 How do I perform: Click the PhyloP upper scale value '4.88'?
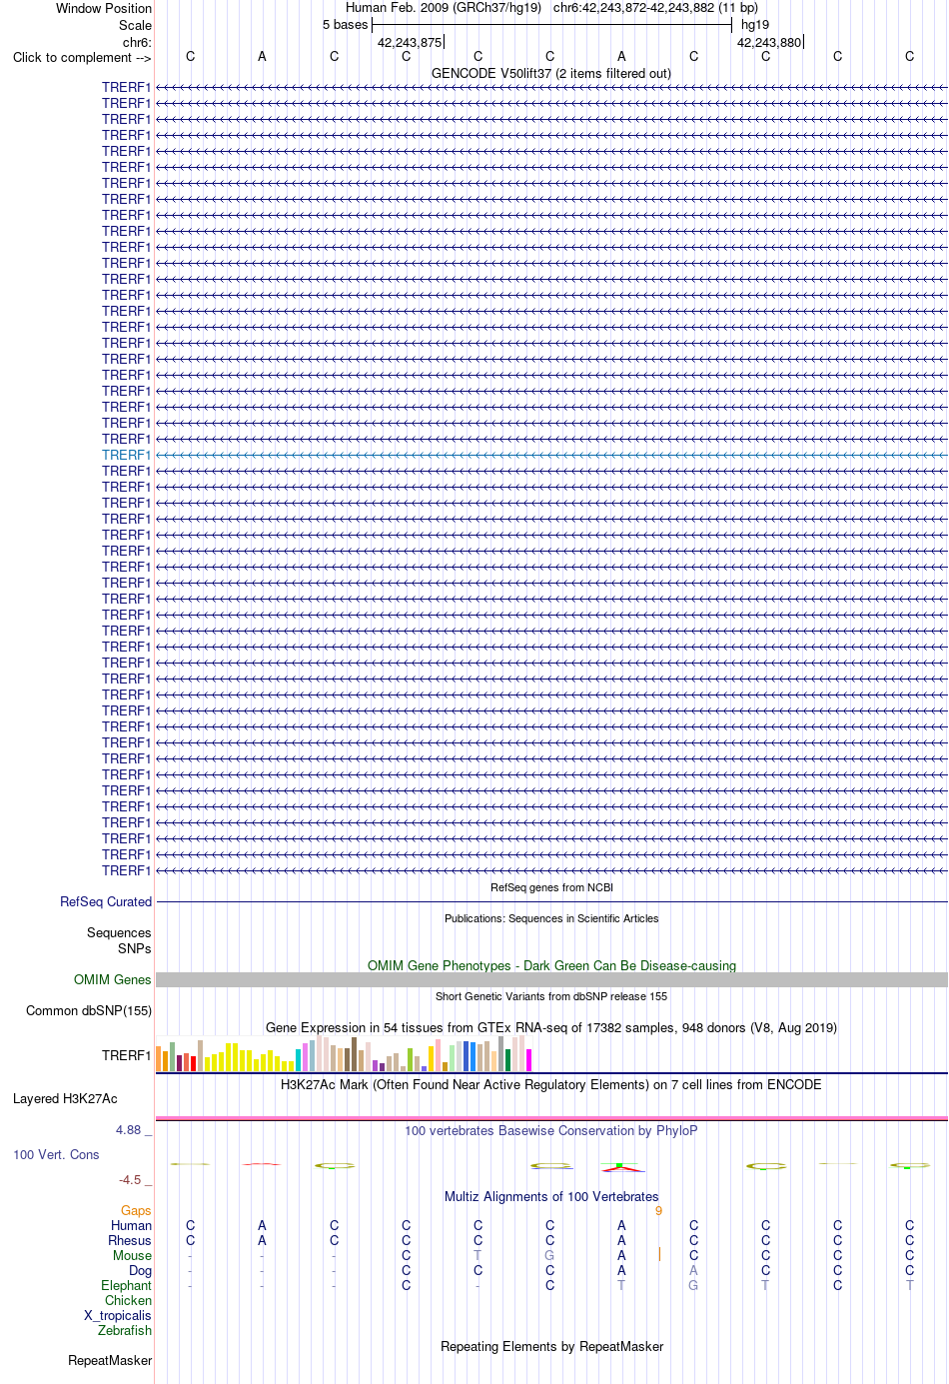(x=129, y=1129)
